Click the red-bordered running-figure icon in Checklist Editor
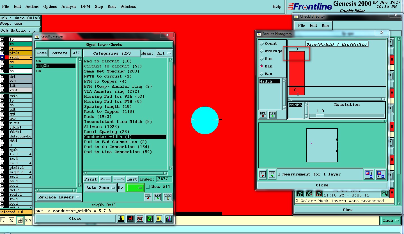Screen dimensions: 404x234 pyautogui.click(x=319, y=193)
